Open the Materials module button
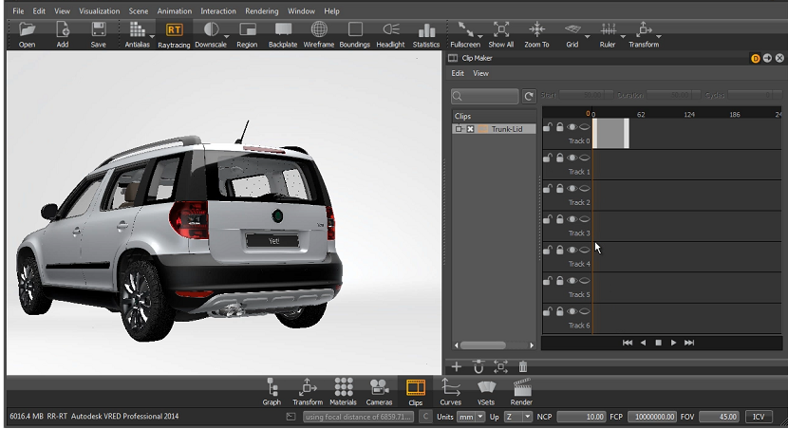 pos(344,392)
